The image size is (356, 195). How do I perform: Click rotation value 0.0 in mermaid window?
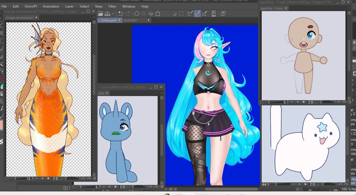pyautogui.click(x=55, y=178)
